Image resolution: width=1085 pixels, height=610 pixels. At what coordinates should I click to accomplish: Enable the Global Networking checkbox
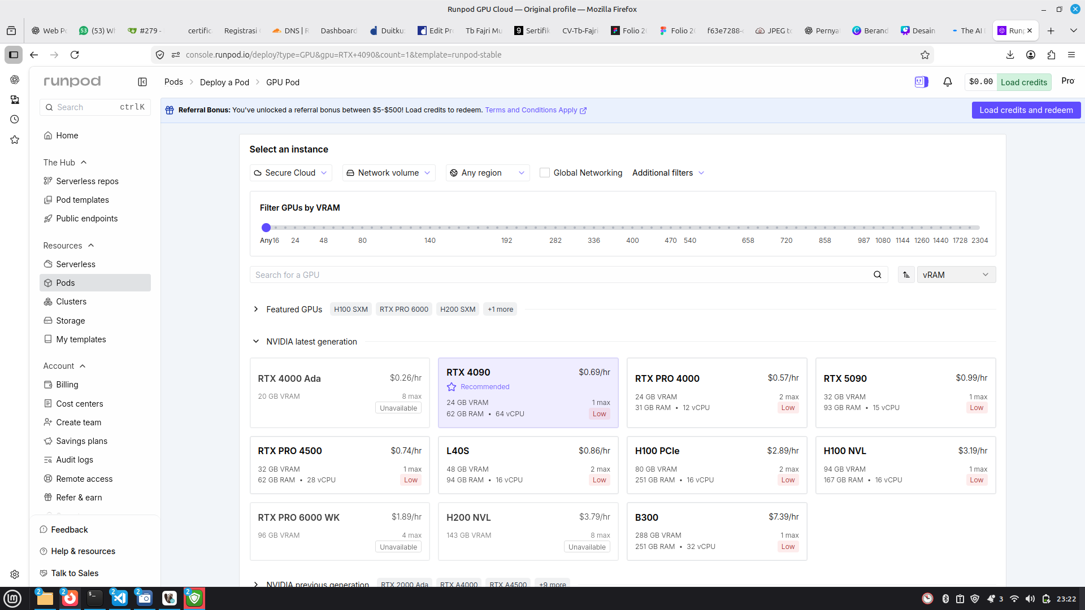click(x=545, y=173)
